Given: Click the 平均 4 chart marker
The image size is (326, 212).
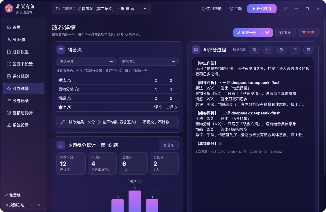Looking at the screenshot, I should [x=135, y=182].
